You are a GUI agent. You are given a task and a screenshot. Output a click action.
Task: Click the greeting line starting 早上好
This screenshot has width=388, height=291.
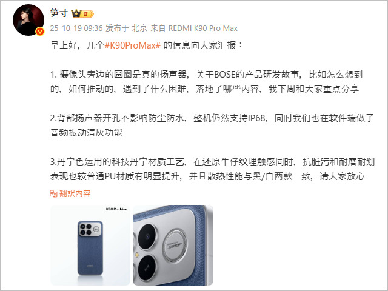147,45
